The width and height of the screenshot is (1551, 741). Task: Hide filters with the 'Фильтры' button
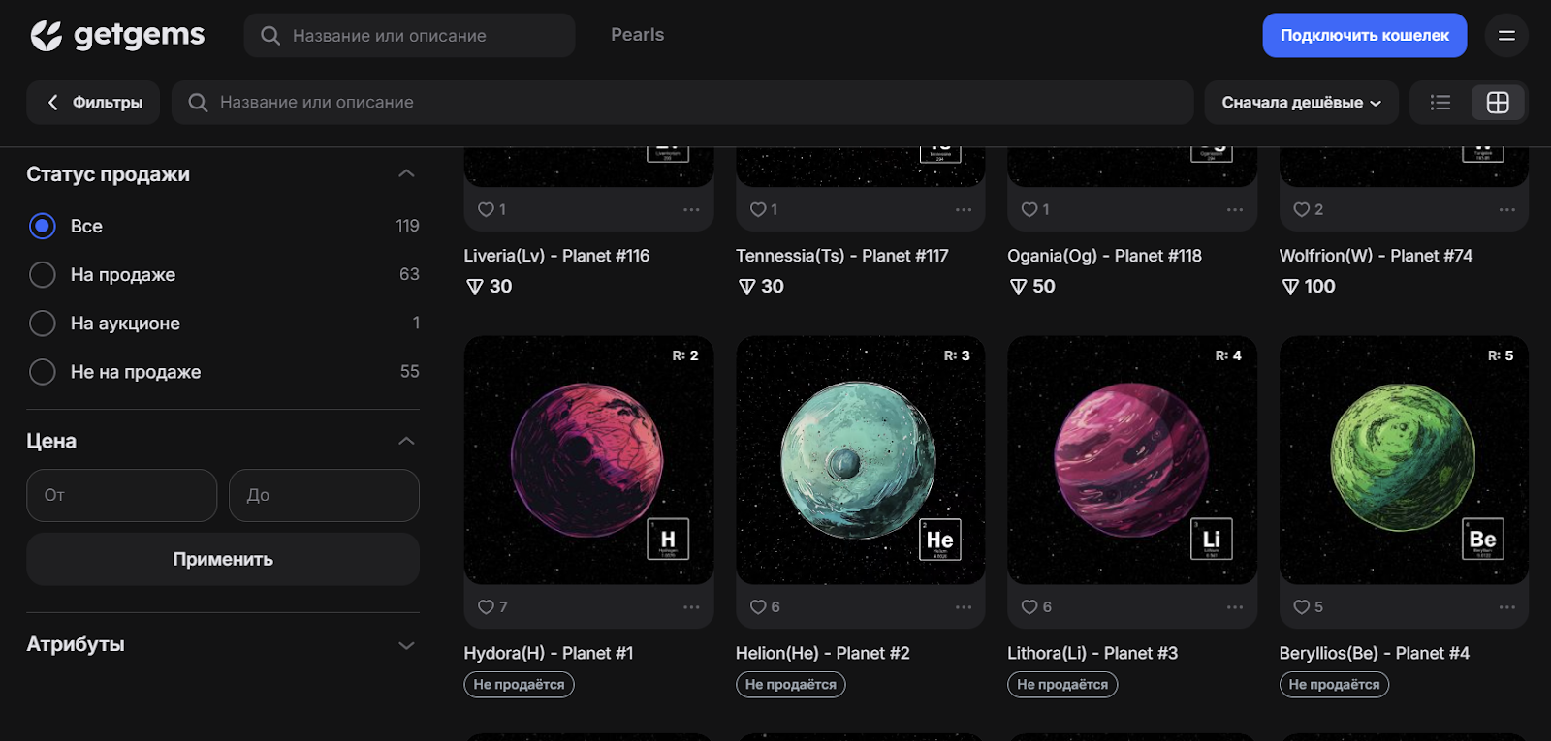click(x=94, y=103)
